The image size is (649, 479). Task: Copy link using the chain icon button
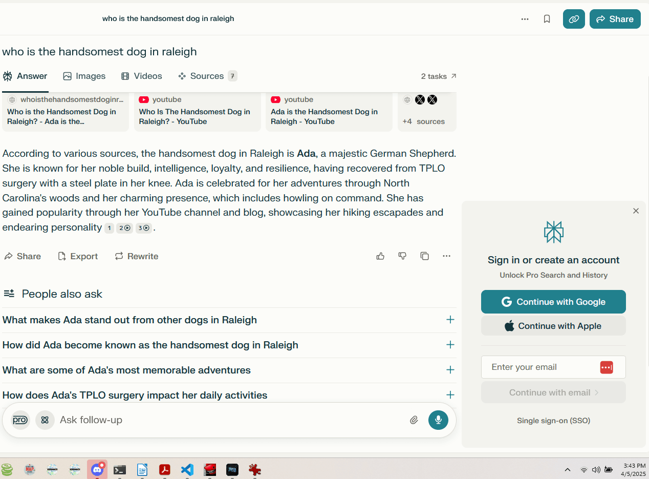point(574,19)
